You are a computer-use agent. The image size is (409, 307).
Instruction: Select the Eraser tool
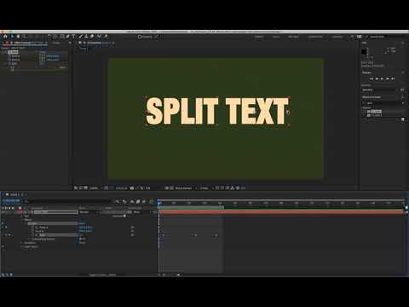(92, 37)
